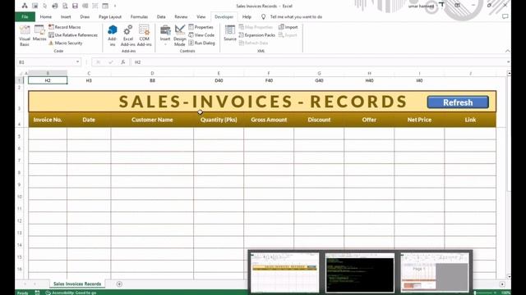Toggle Use Relative References

[73, 35]
